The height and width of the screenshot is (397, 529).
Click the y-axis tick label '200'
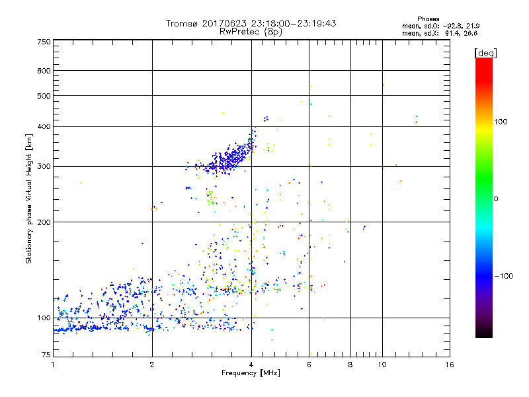click(x=44, y=222)
